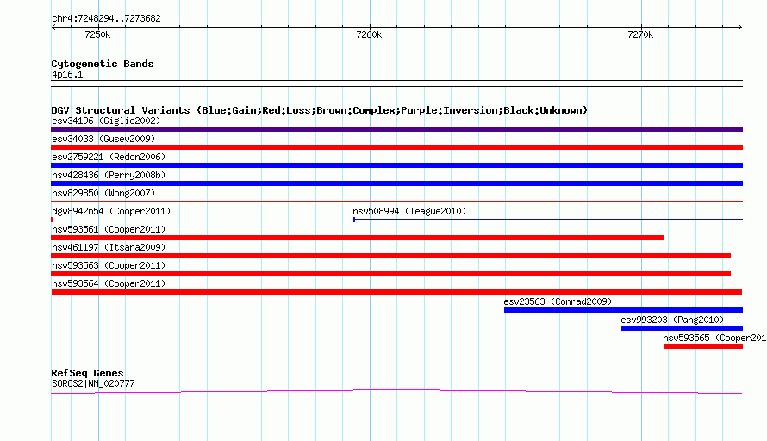Image resolution: width=767 pixels, height=441 pixels.
Task: Select the red nsv461197 loss bar
Action: tap(391, 256)
